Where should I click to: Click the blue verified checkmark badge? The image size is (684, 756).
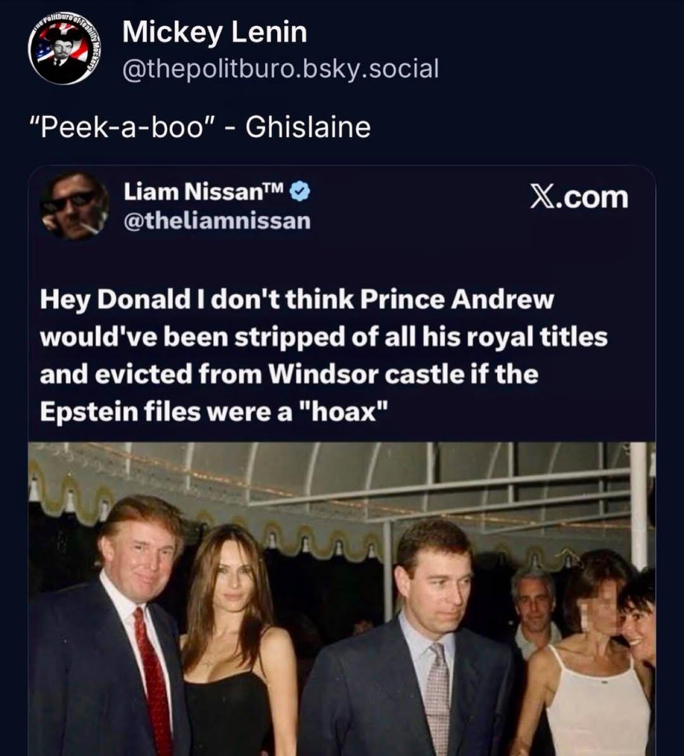pyautogui.click(x=300, y=191)
